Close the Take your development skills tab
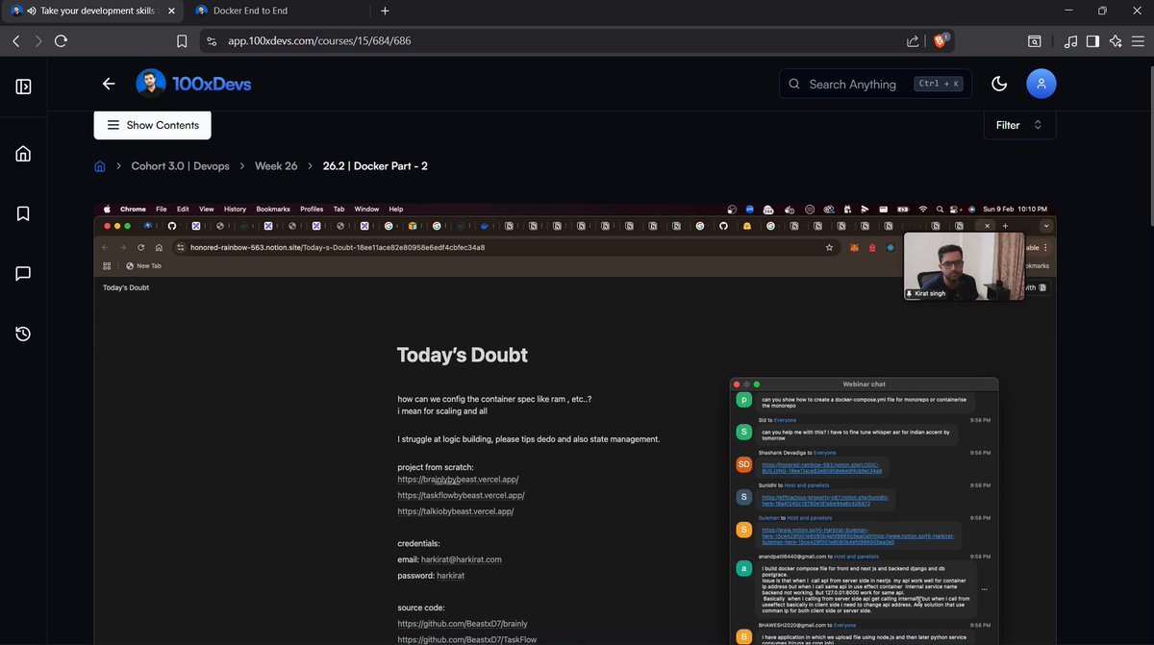Viewport: 1154px width, 645px height. (x=171, y=11)
